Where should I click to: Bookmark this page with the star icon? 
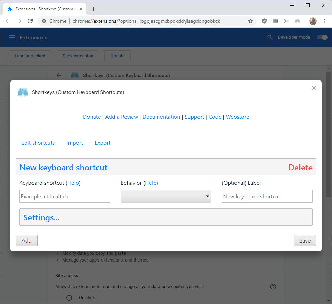pyautogui.click(x=250, y=21)
